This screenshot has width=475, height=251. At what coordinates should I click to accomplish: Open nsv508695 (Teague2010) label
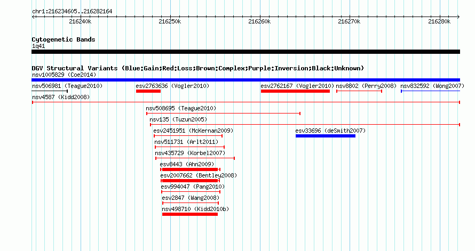tap(181, 108)
